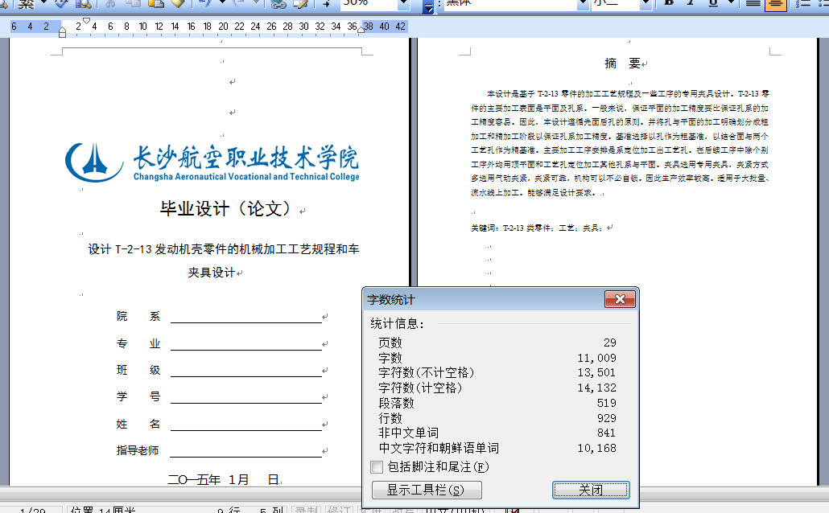This screenshot has height=513, width=829.
Task: Open the 黑体 font name dropdown arrow
Action: [583, 3]
